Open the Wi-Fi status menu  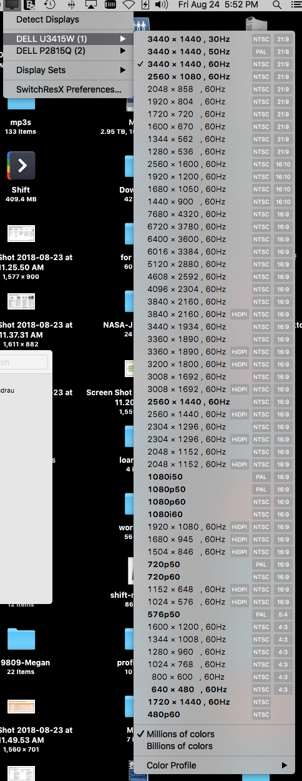129,5
